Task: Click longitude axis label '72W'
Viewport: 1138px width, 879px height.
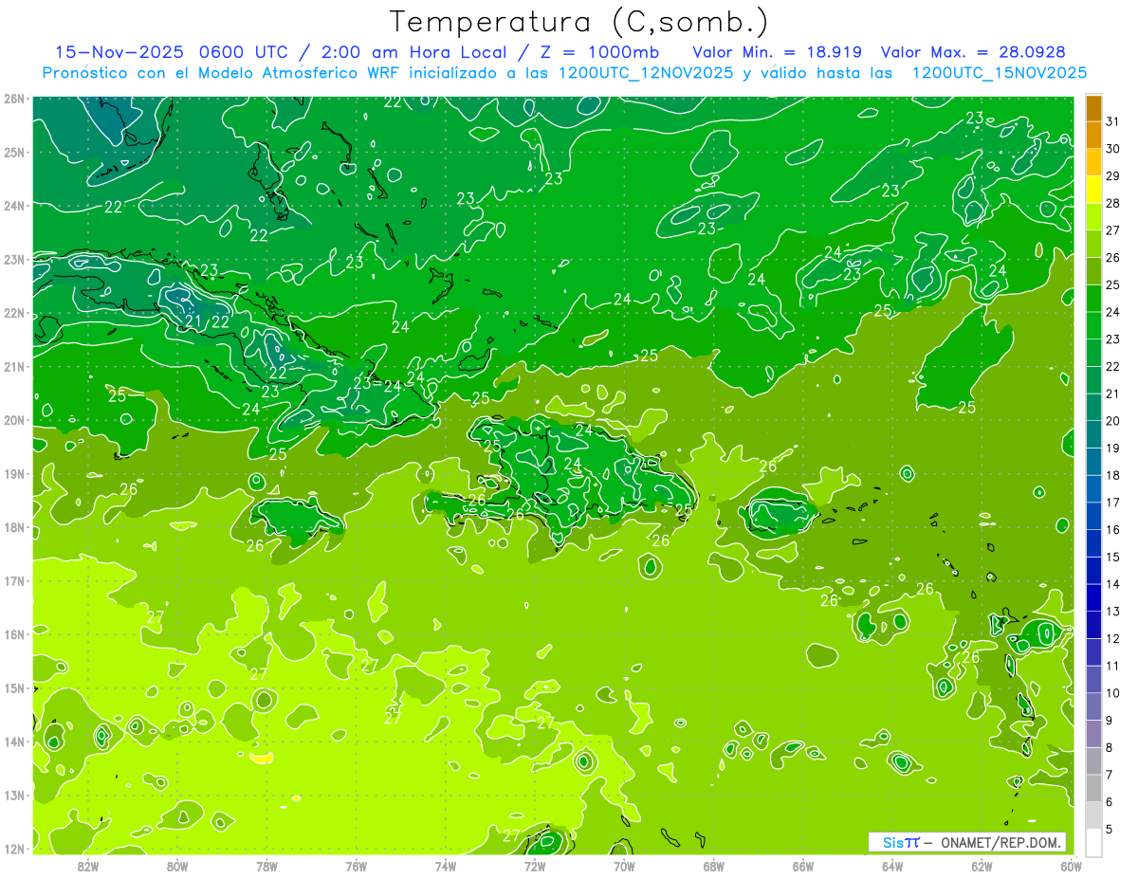Action: point(535,866)
